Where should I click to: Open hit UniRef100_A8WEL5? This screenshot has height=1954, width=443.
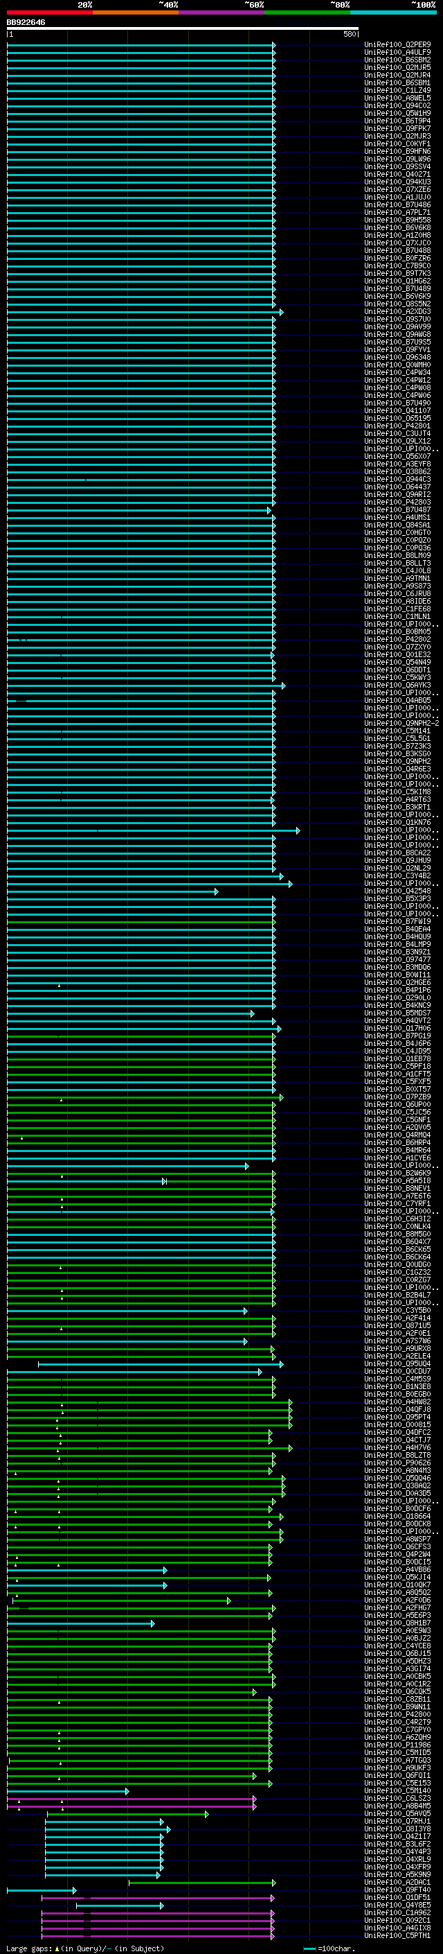397,98
